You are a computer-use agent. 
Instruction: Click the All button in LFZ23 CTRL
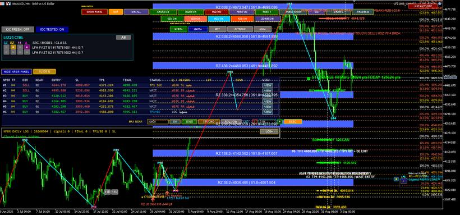(123, 38)
